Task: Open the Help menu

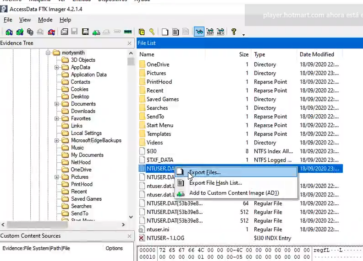Action: pyautogui.click(x=65, y=20)
